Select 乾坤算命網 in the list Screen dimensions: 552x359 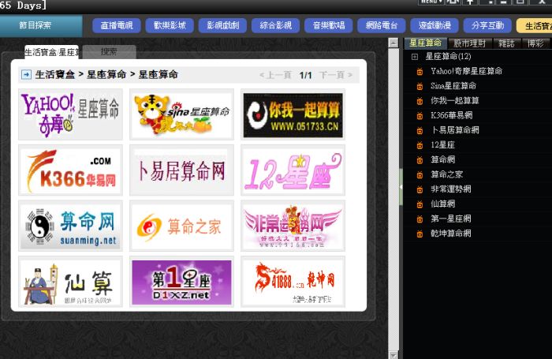click(451, 234)
